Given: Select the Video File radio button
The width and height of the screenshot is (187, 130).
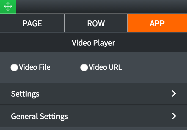Looking at the screenshot, I should click(x=14, y=67).
